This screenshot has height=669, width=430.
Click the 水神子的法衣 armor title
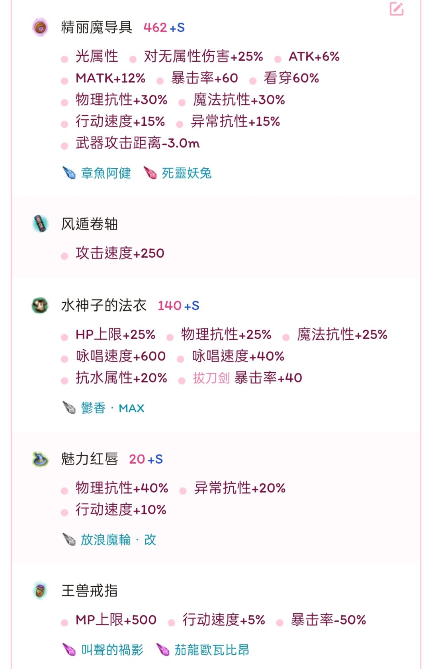pyautogui.click(x=104, y=305)
